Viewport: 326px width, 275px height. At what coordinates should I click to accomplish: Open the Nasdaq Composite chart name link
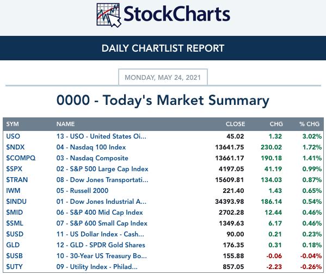click(93, 158)
